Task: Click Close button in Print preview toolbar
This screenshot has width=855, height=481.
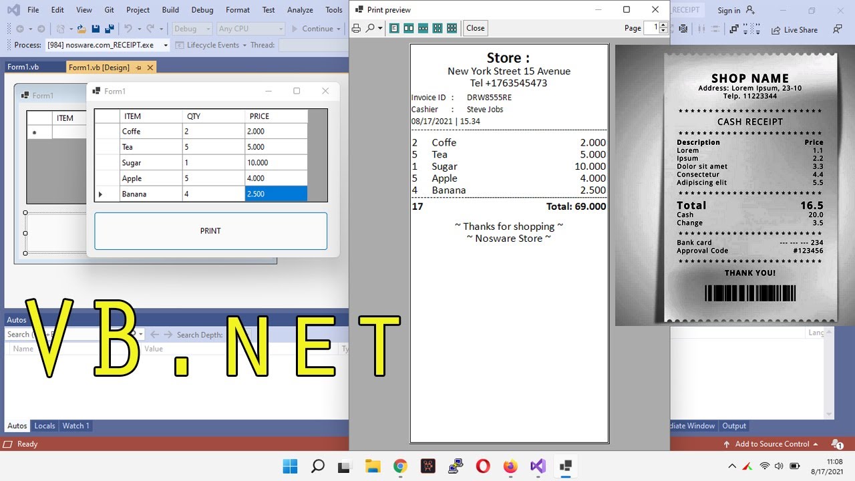Action: pos(476,28)
